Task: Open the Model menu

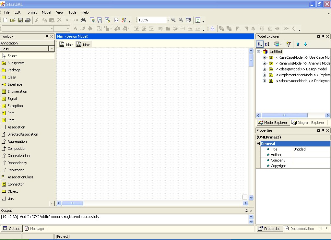Action: point(46,12)
